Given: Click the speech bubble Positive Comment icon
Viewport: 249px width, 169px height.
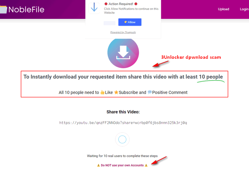Looking at the screenshot, I should [150, 92].
